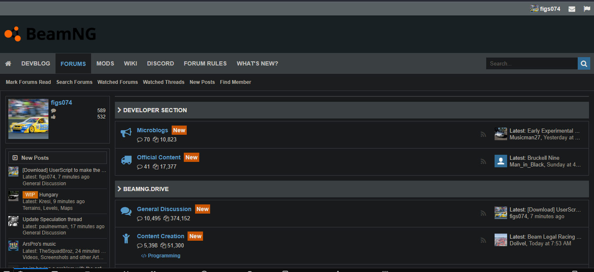594x272 pixels.
Task: Open the Official Content forum link
Action: [x=159, y=157]
